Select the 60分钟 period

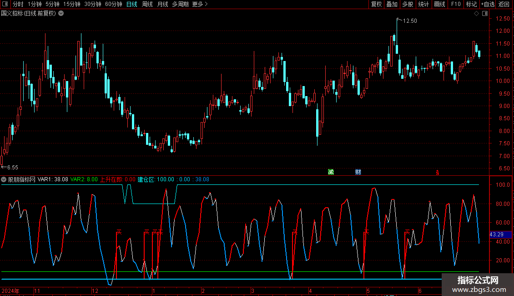coord(113,4)
